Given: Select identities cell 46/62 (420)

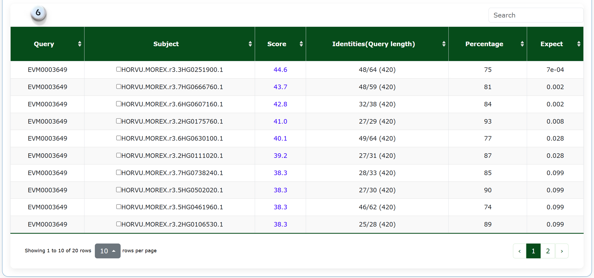Looking at the screenshot, I should (377, 207).
